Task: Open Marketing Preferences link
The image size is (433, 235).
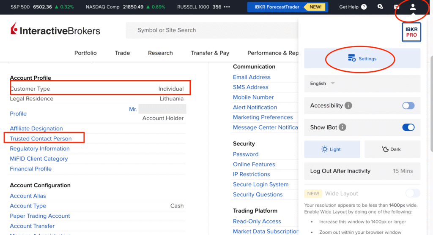Action: tap(263, 117)
